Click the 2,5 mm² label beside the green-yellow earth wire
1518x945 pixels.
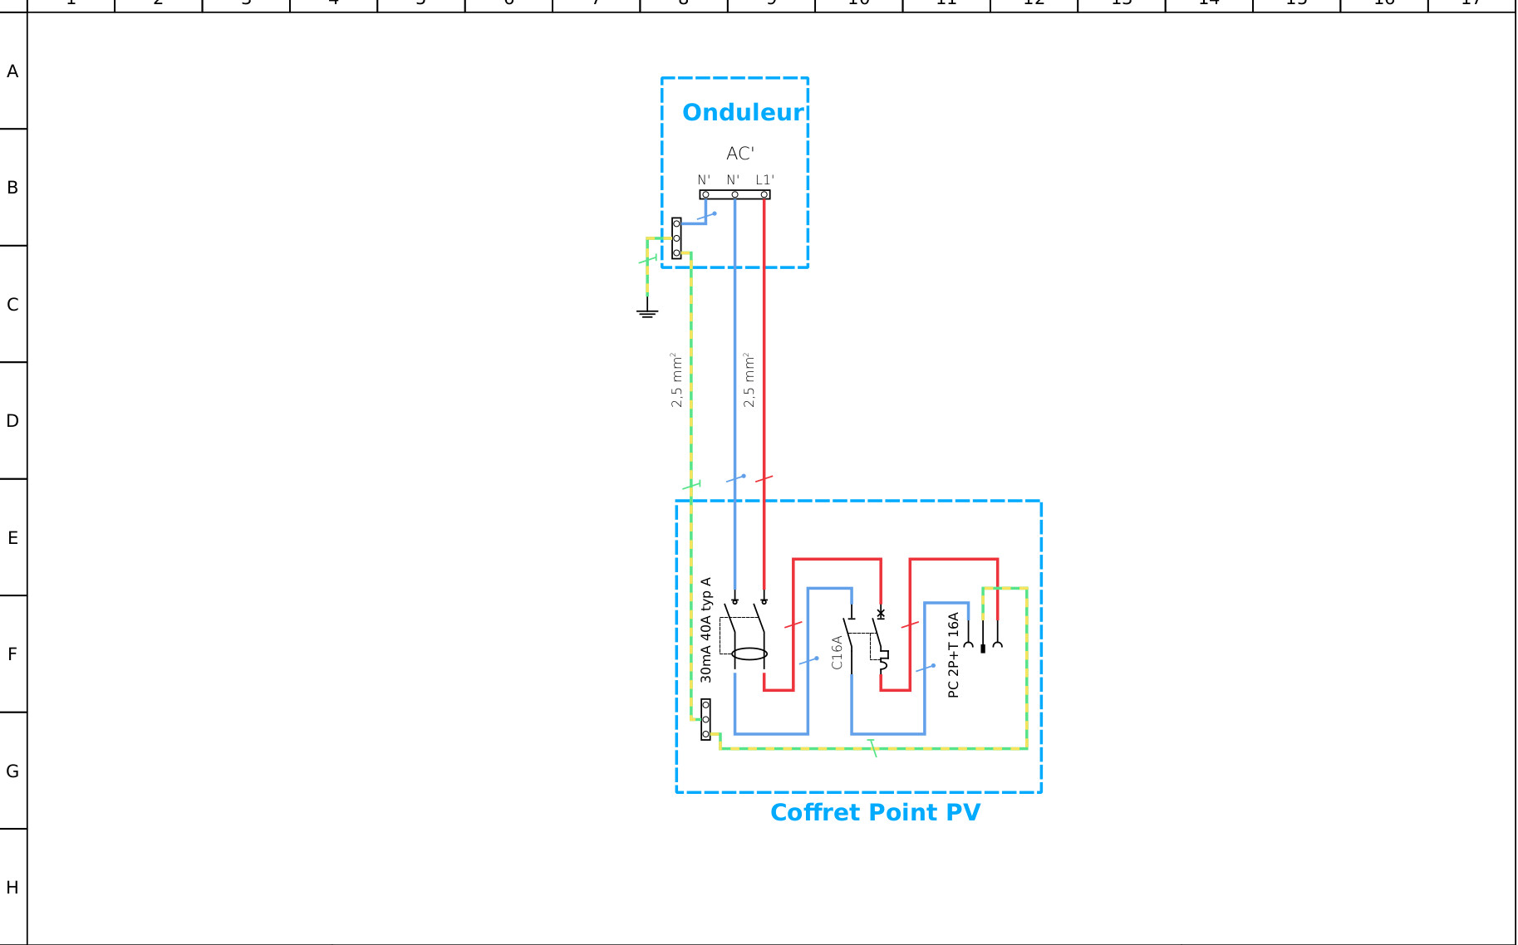[x=676, y=380]
